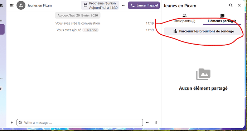The height and width of the screenshot is (131, 247).
Task: Switch to Participants (2) tab
Action: pos(184,19)
